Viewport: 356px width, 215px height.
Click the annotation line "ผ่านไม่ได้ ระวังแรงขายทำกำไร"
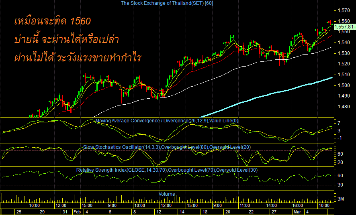point(78,57)
